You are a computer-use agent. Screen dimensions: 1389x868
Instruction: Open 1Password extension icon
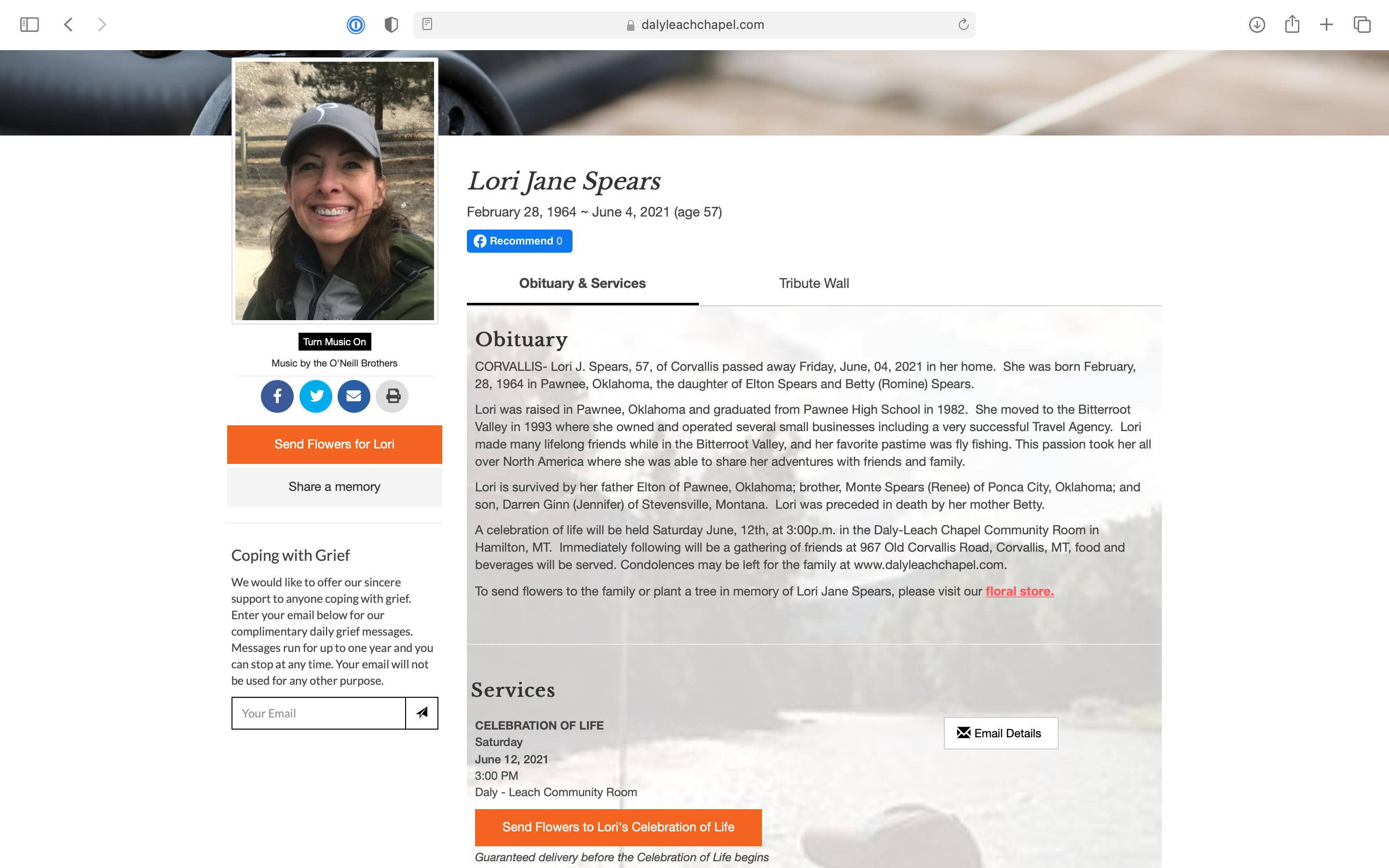point(356,25)
